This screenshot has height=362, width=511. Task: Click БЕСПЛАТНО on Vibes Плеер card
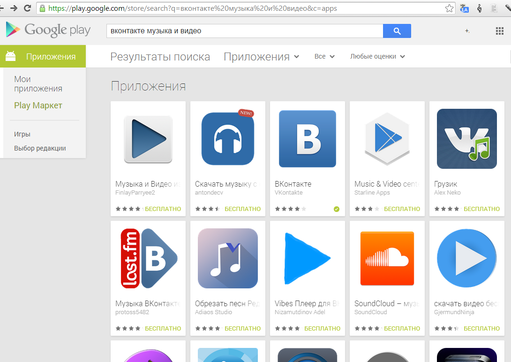tap(323, 328)
